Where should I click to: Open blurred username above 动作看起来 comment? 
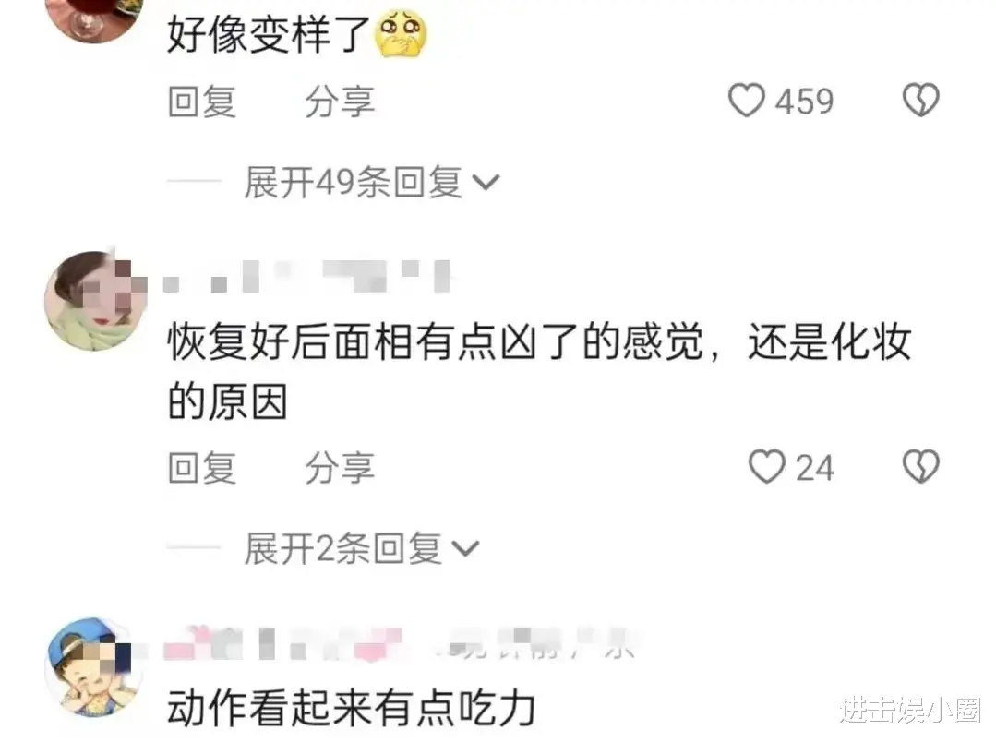(401, 643)
